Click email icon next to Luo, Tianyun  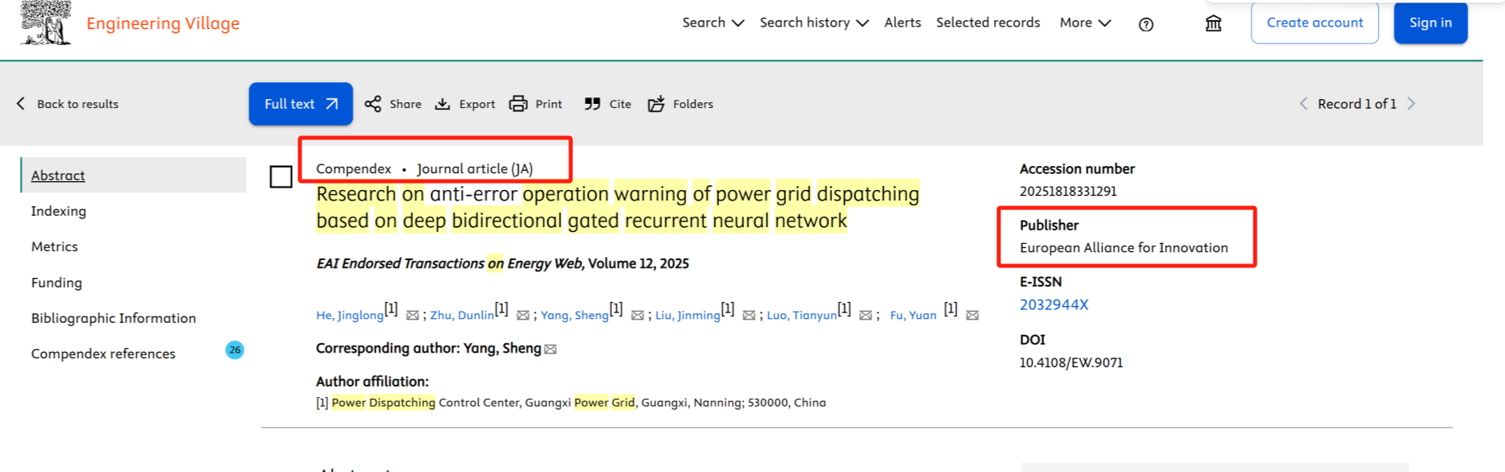tap(866, 316)
